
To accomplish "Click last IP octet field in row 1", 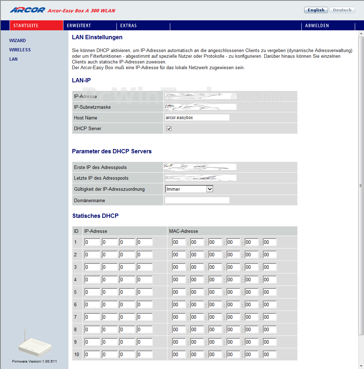I will click(145, 242).
